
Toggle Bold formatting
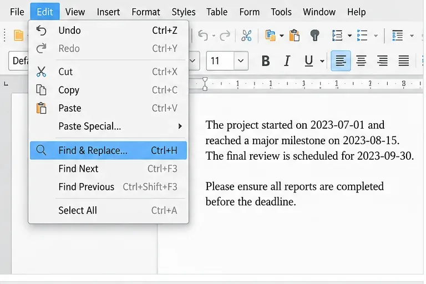coord(266,60)
